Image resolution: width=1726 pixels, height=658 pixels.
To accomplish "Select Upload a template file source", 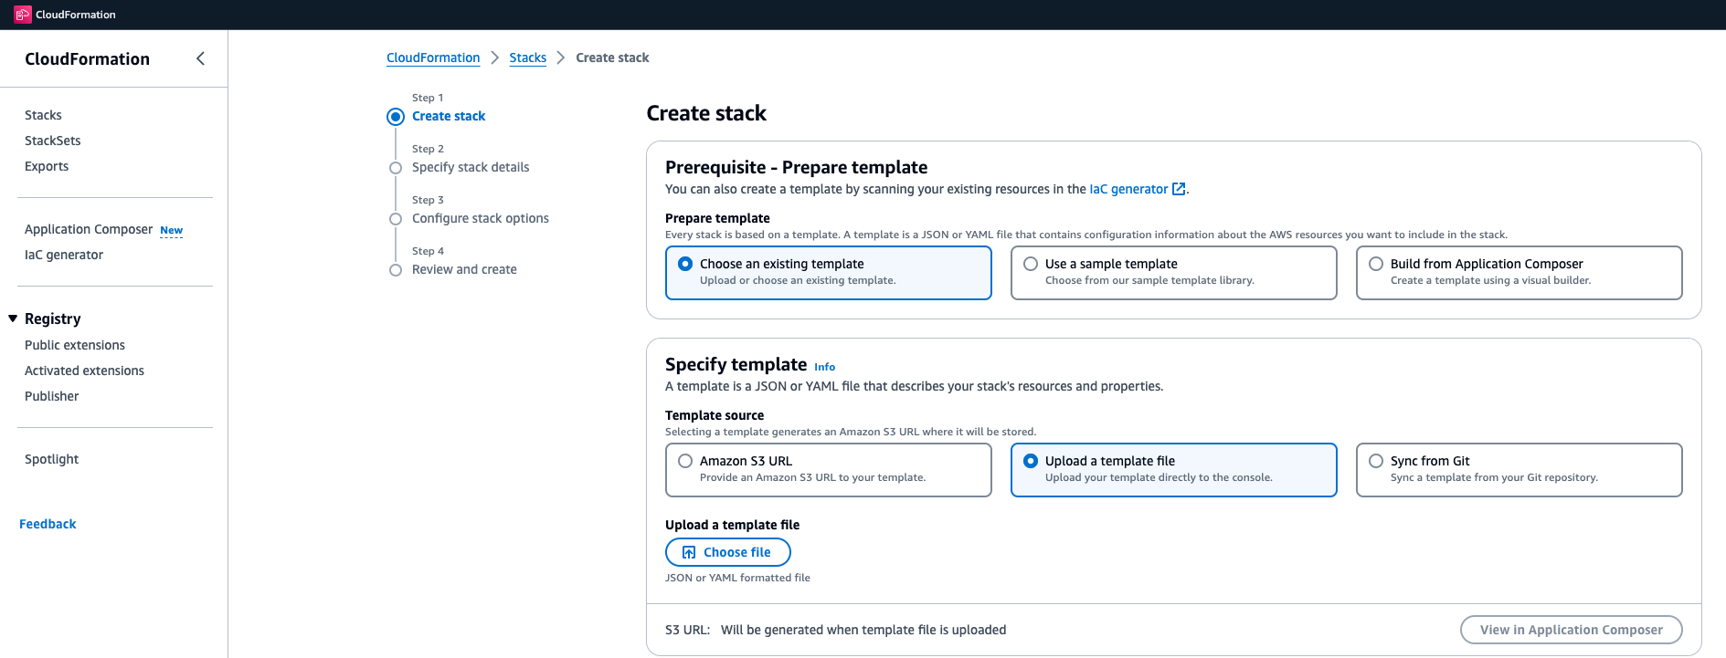I will point(1173,469).
